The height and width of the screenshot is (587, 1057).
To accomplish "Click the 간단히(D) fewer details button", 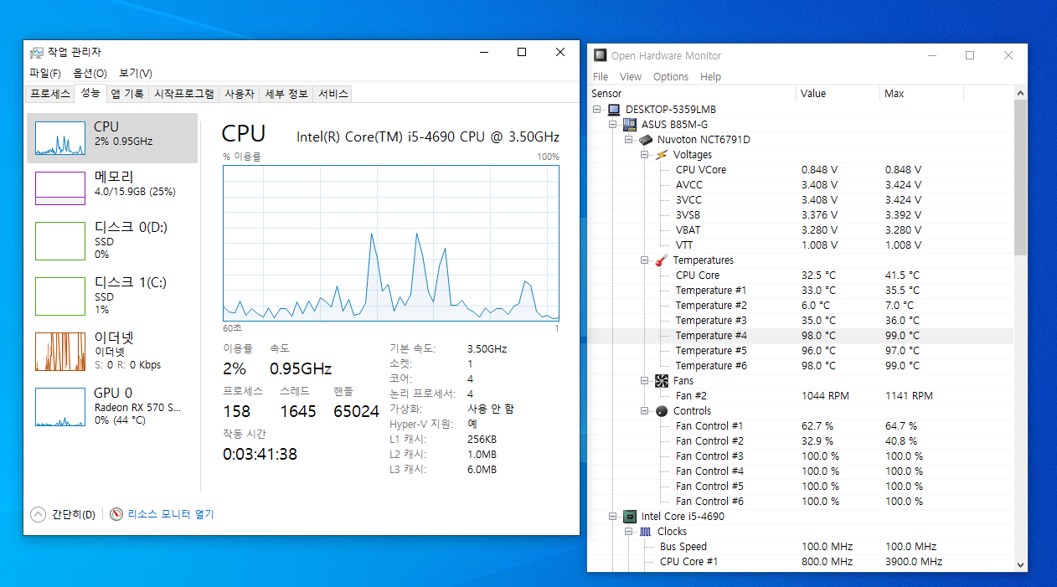I will click(63, 514).
